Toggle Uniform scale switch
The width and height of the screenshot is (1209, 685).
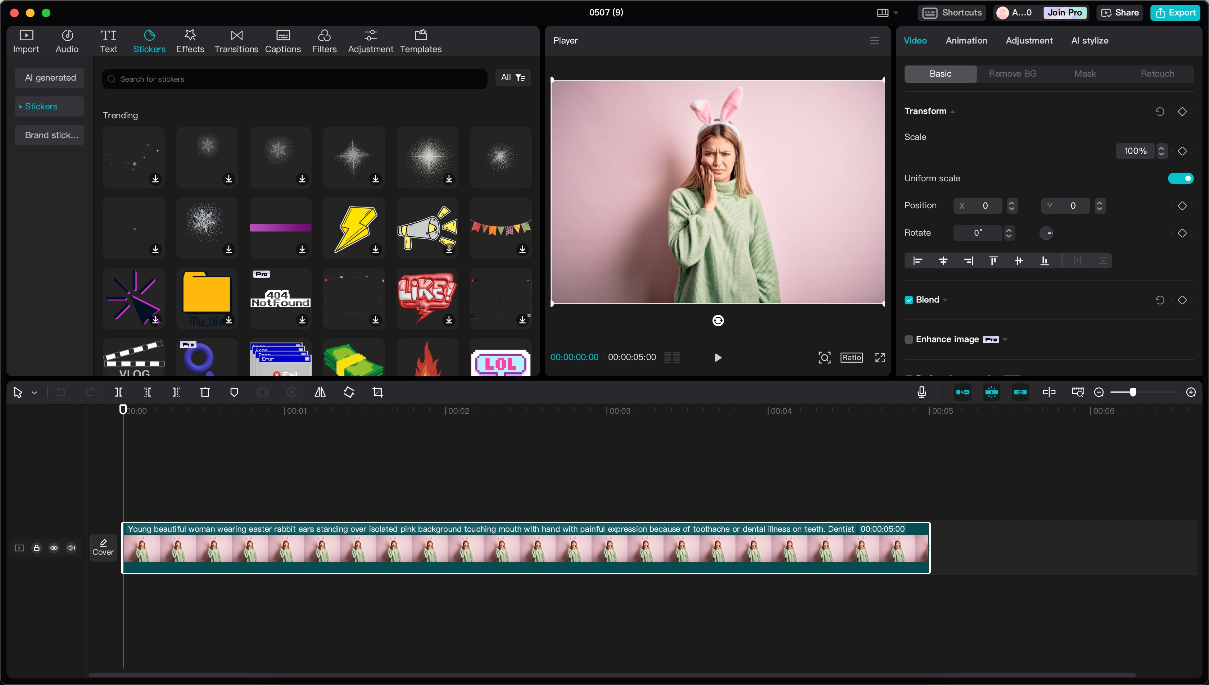[1180, 178]
